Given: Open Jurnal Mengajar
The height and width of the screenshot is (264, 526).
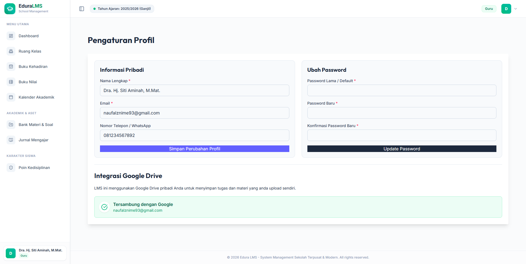Looking at the screenshot, I should point(35,140).
